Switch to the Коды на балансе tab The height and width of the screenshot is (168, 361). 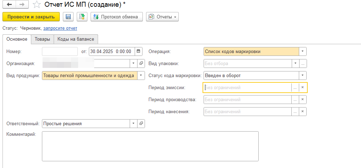76,39
